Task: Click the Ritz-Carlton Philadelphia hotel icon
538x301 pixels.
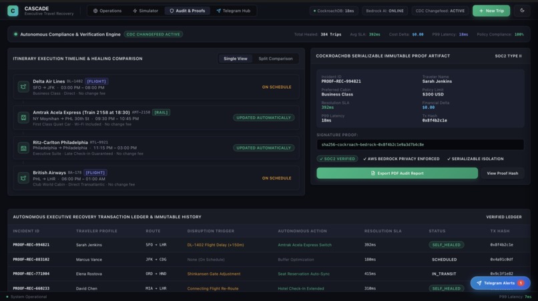Action: [23, 148]
